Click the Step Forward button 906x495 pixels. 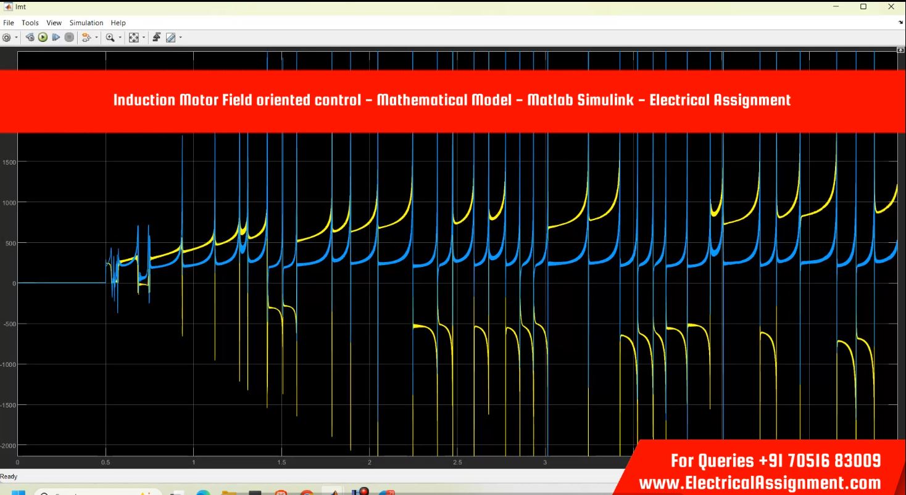tap(56, 38)
